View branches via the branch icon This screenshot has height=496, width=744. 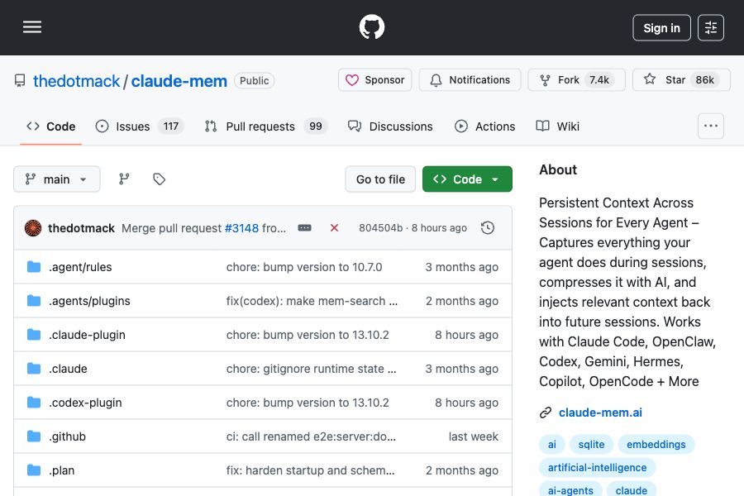124,179
